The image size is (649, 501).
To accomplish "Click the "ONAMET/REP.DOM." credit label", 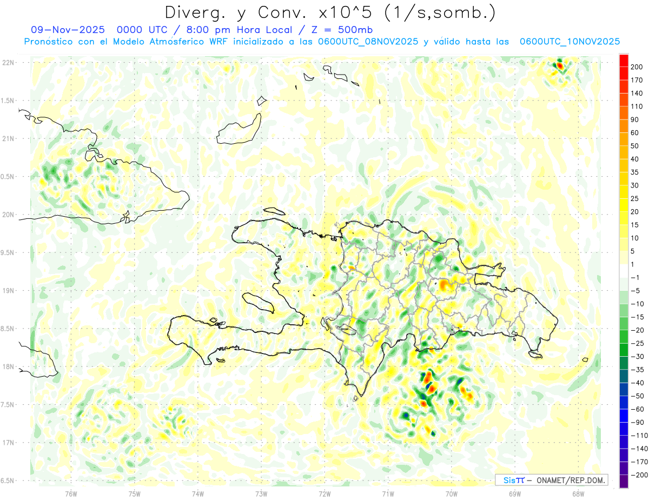I will (570, 480).
